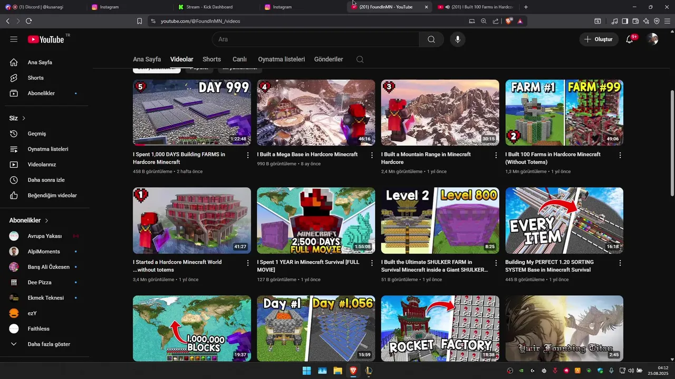Click the Oluştur create button

pos(599,39)
